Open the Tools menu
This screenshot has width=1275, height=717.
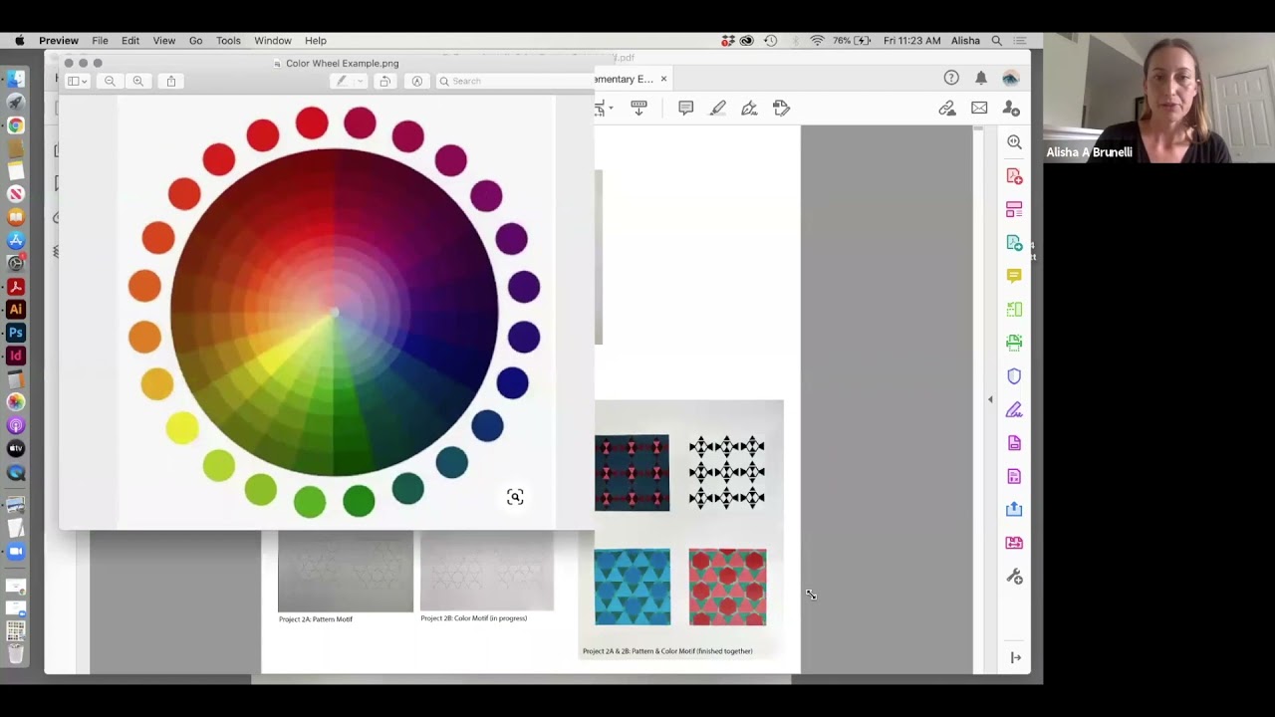tap(228, 41)
